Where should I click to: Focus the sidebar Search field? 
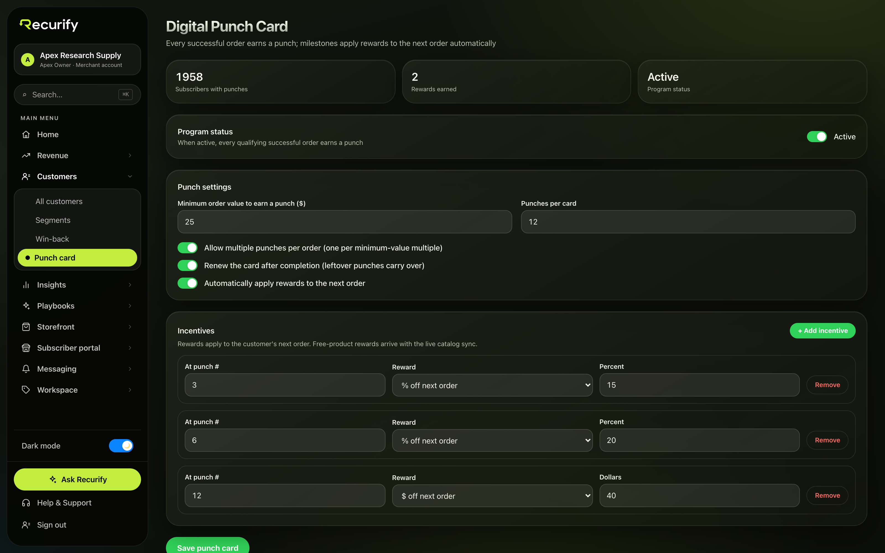pyautogui.click(x=77, y=95)
